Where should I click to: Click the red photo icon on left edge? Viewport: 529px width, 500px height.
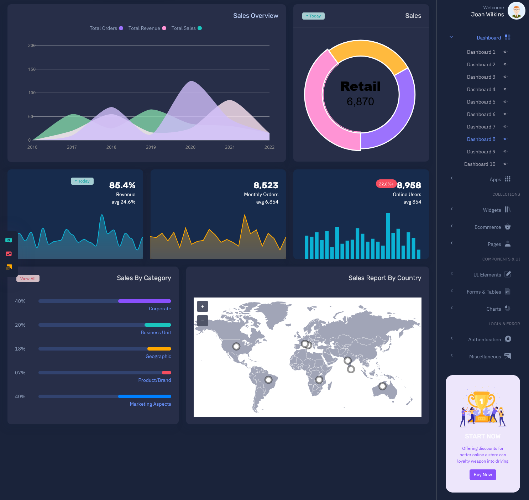tap(9, 254)
